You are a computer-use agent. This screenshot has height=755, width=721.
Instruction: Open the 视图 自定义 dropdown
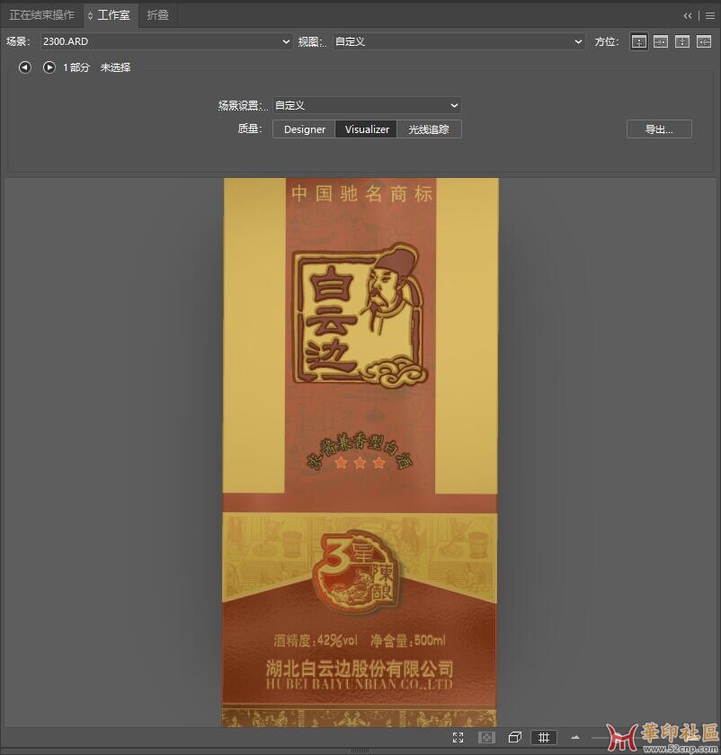[458, 42]
